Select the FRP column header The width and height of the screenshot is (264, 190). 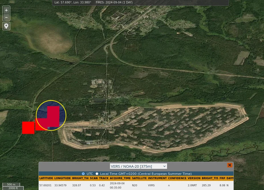222,178
